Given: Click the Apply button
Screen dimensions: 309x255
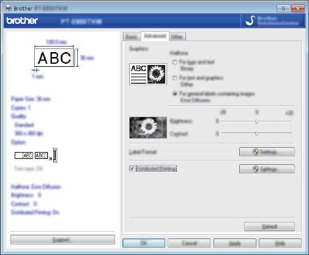Looking at the screenshot, I should 235,243.
